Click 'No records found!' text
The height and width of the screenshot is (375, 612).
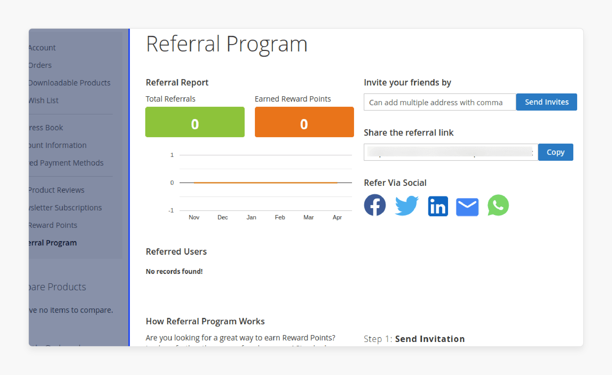click(x=174, y=271)
